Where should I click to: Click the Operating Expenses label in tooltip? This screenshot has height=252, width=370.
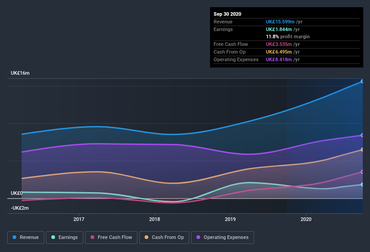pos(236,59)
